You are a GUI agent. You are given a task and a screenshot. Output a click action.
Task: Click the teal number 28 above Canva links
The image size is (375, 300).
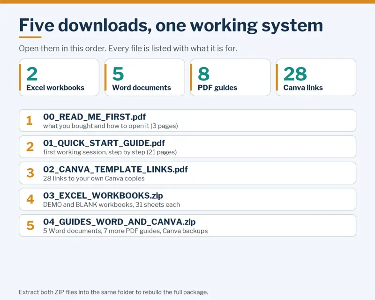(295, 74)
